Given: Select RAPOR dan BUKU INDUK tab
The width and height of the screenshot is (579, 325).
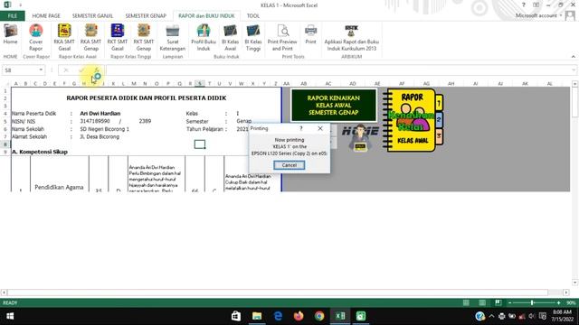Looking at the screenshot, I should pos(206,16).
